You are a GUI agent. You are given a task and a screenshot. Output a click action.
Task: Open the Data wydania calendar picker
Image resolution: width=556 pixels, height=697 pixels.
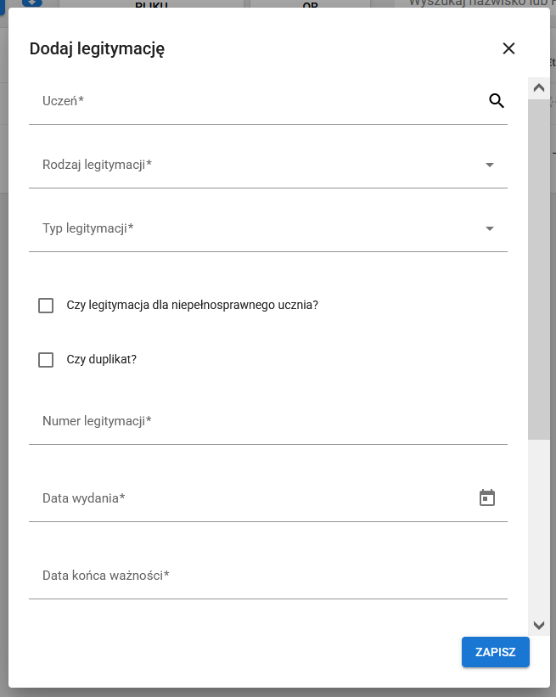(x=487, y=498)
